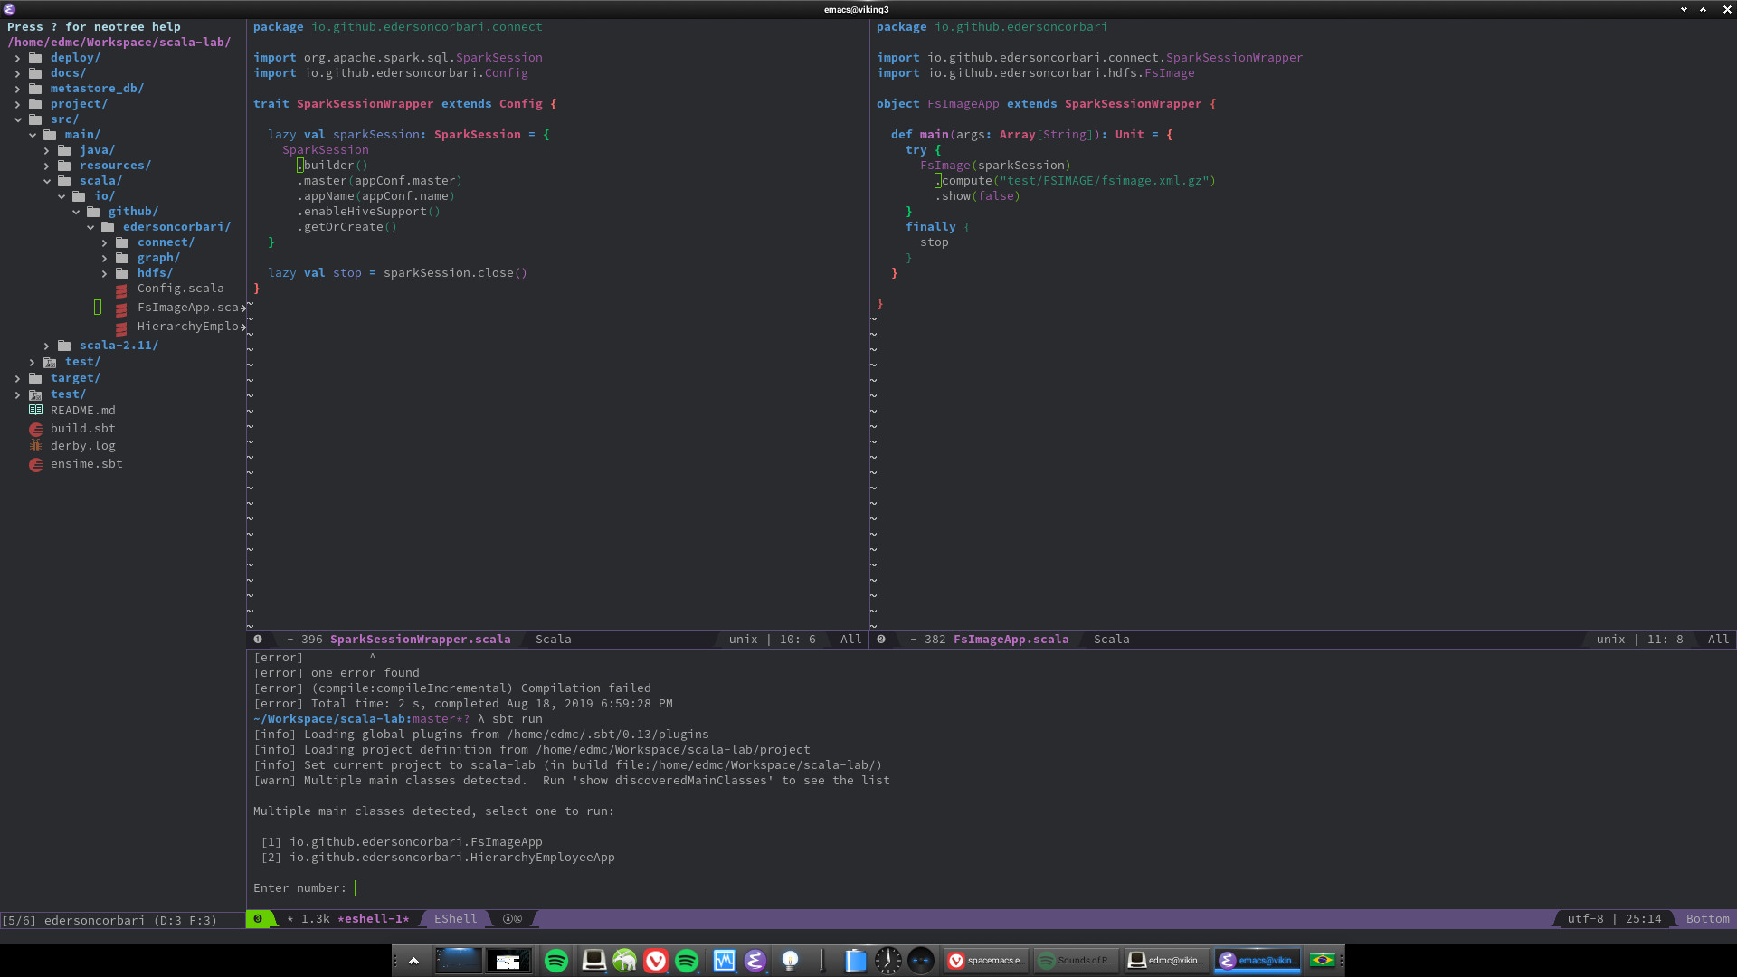This screenshot has width=1737, height=977.
Task: Click the README.md book icon
Action: point(36,410)
